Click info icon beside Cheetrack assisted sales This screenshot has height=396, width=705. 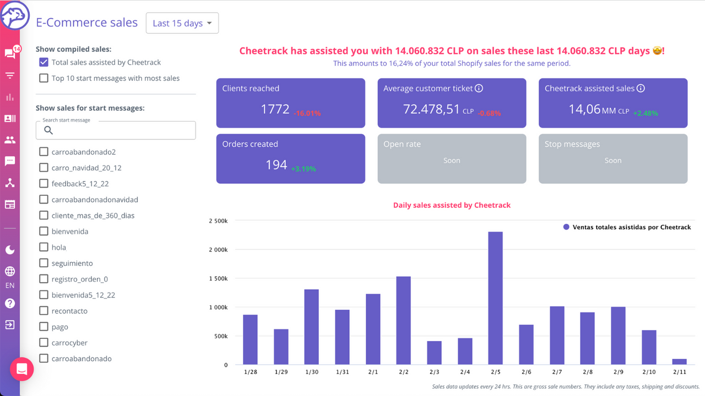[641, 89]
